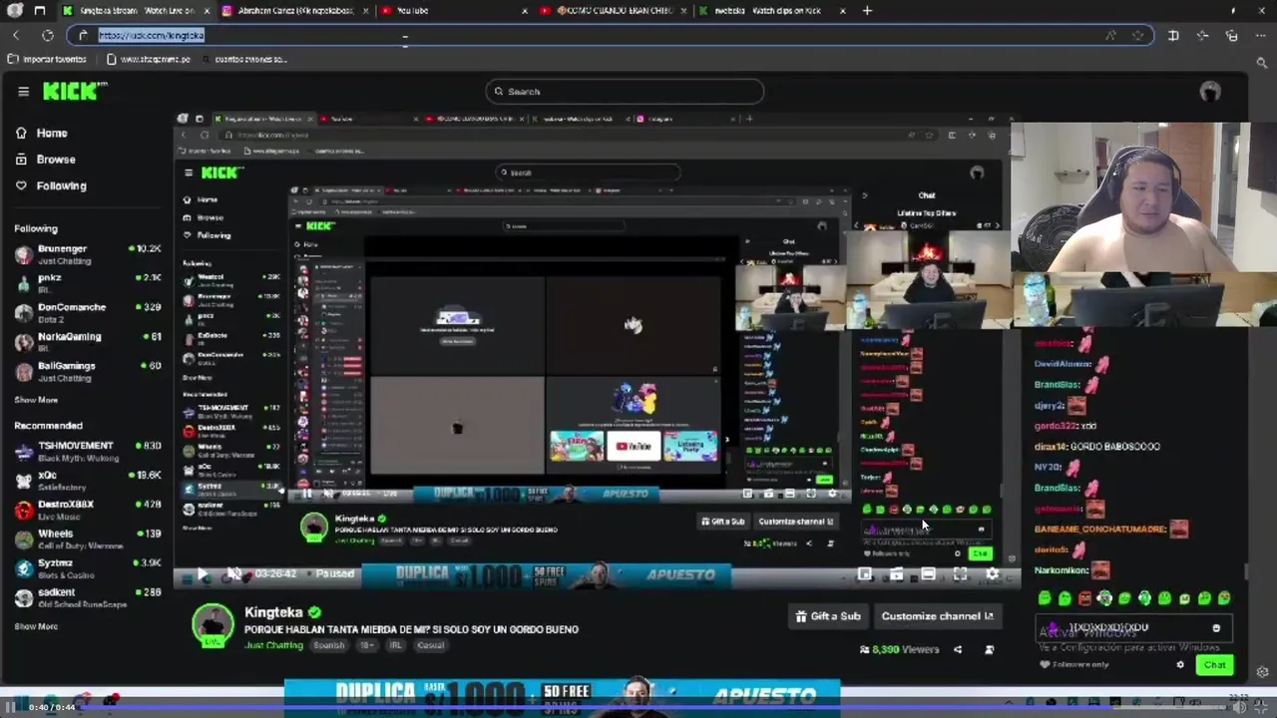Open the emoji picker in chat input
This screenshot has height=718, width=1277.
(x=1216, y=628)
